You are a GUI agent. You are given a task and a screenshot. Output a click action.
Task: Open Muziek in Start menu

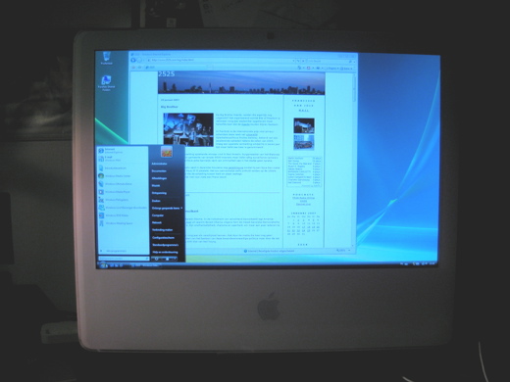(x=156, y=185)
